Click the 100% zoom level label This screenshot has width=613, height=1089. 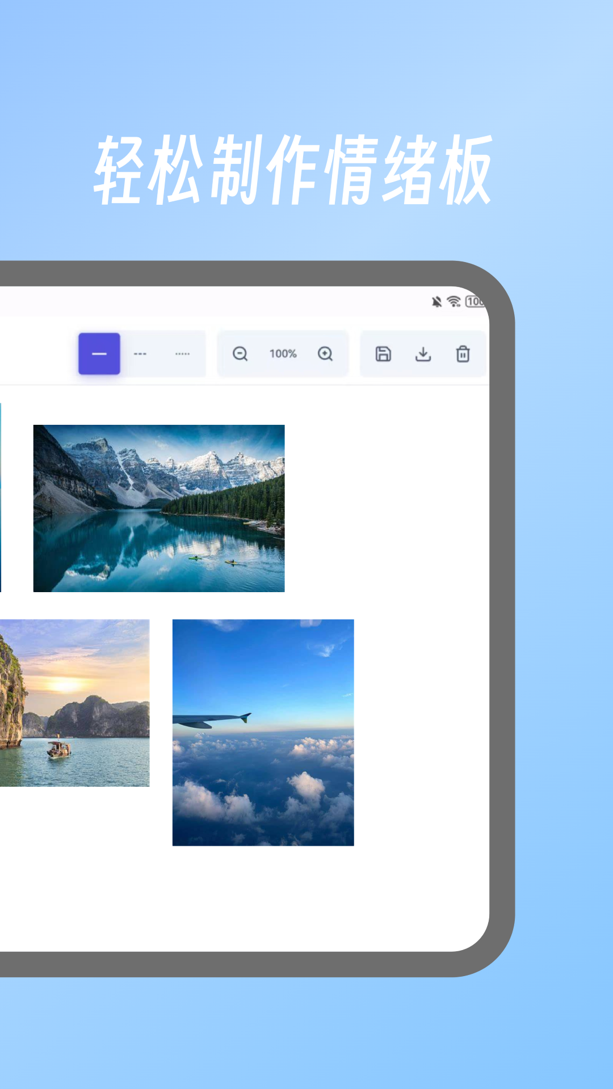tap(283, 354)
